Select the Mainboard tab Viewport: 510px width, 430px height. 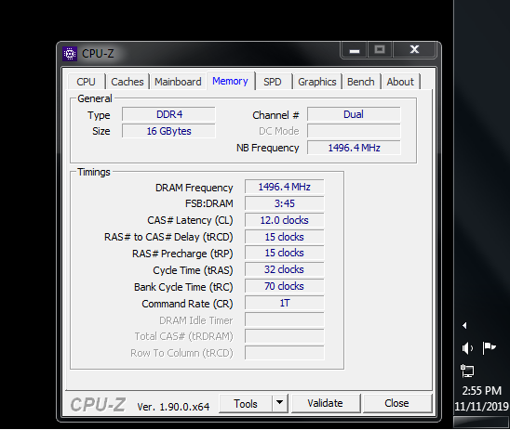(178, 82)
